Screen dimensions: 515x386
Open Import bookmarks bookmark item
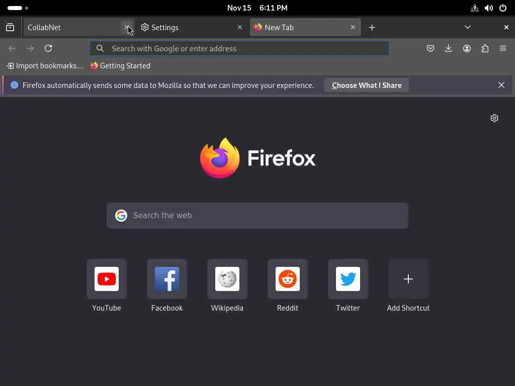[x=45, y=66]
